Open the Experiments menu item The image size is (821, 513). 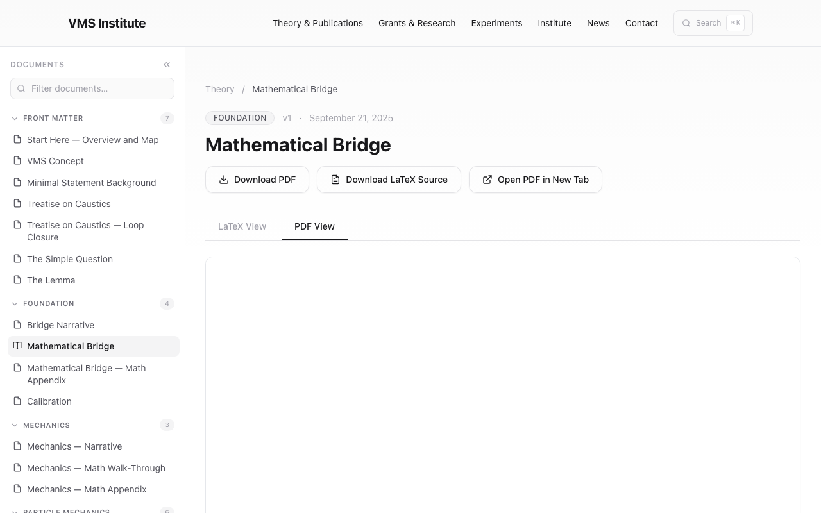[x=496, y=23]
